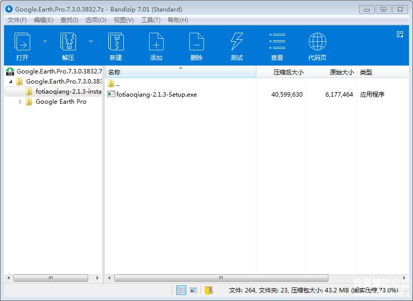Open the dropdown arrow next to 解压
This screenshot has height=301, width=413.
click(91, 41)
